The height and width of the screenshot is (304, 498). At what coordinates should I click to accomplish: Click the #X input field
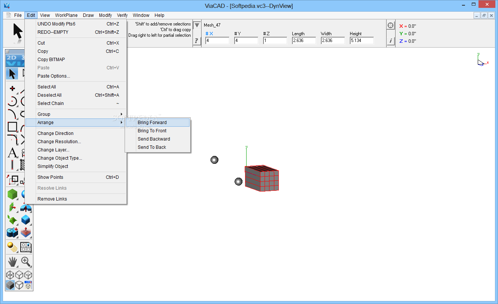point(217,40)
